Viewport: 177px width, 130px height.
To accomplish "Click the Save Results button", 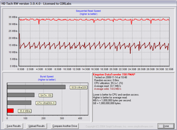I will (x=14, y=126).
